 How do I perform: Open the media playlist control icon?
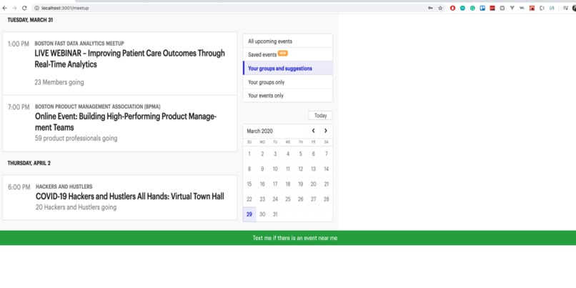tap(565, 8)
